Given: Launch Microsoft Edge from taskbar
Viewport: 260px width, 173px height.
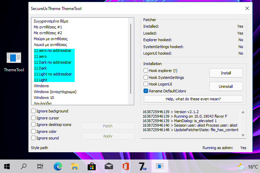Looking at the screenshot, I should (58, 166).
